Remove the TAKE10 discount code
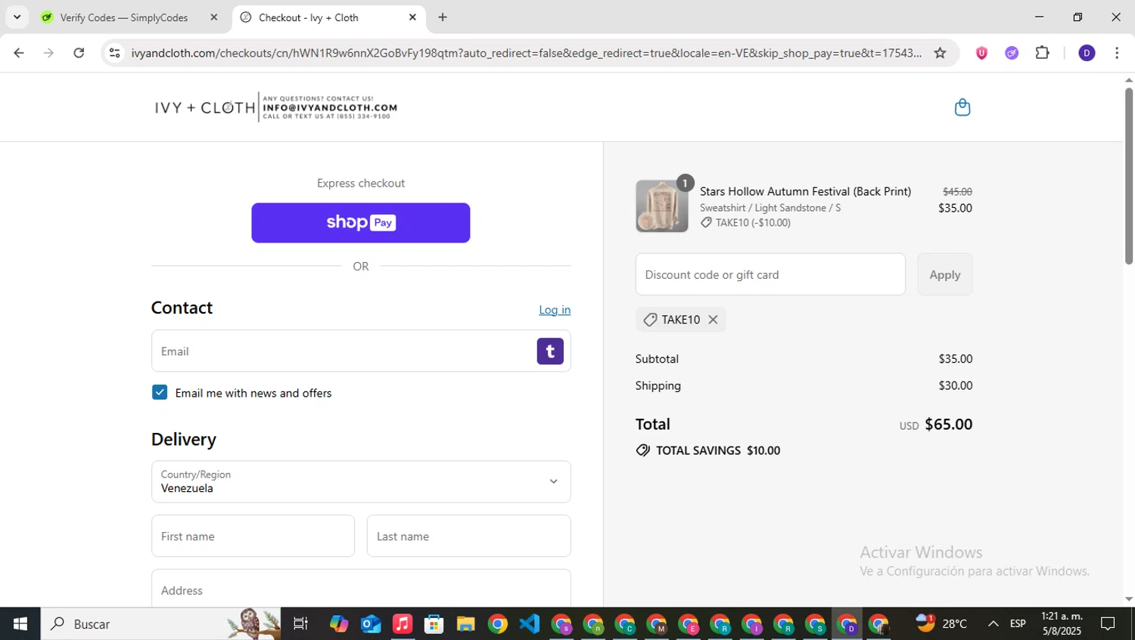1135x640 pixels. pyautogui.click(x=713, y=320)
